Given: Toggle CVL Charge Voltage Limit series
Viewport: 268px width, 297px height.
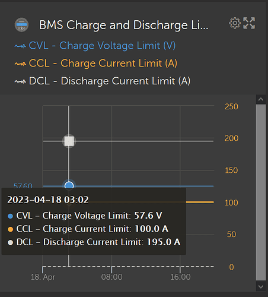Looking at the screenshot, I should [x=102, y=46].
